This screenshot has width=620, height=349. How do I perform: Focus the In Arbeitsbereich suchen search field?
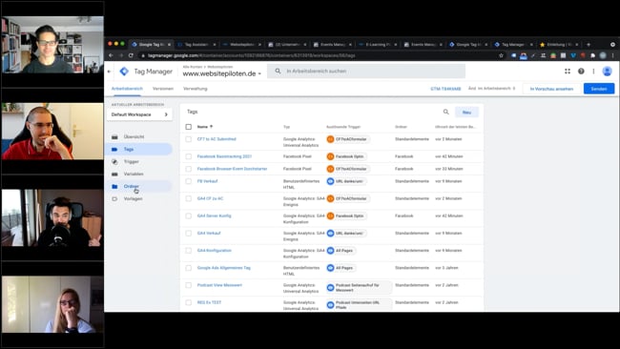[366, 72]
